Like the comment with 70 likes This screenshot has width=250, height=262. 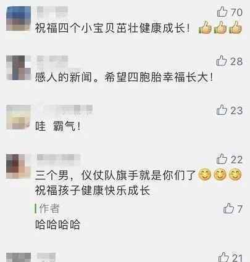pyautogui.click(x=222, y=12)
